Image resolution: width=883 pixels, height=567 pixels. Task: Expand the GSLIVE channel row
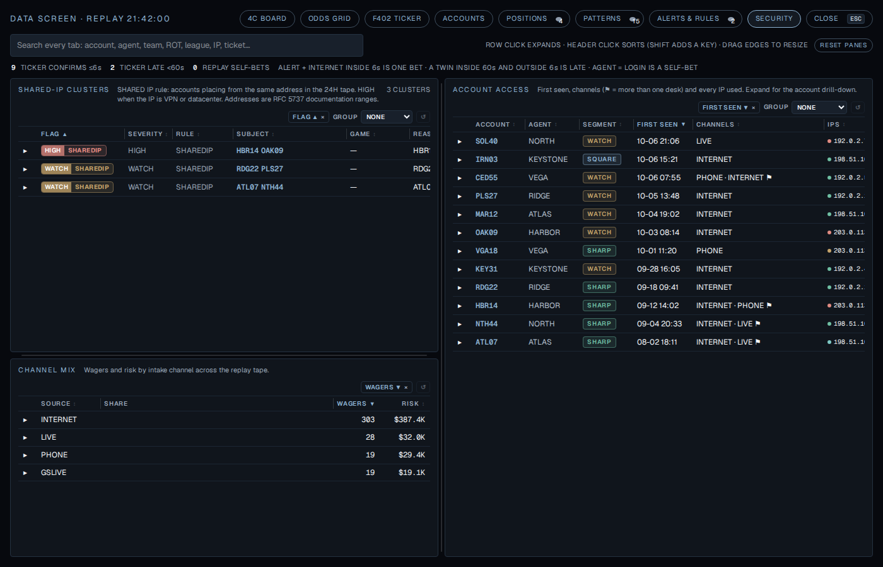pos(25,473)
